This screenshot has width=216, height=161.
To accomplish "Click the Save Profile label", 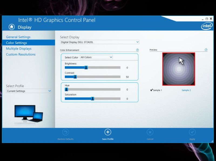I will (108, 139).
